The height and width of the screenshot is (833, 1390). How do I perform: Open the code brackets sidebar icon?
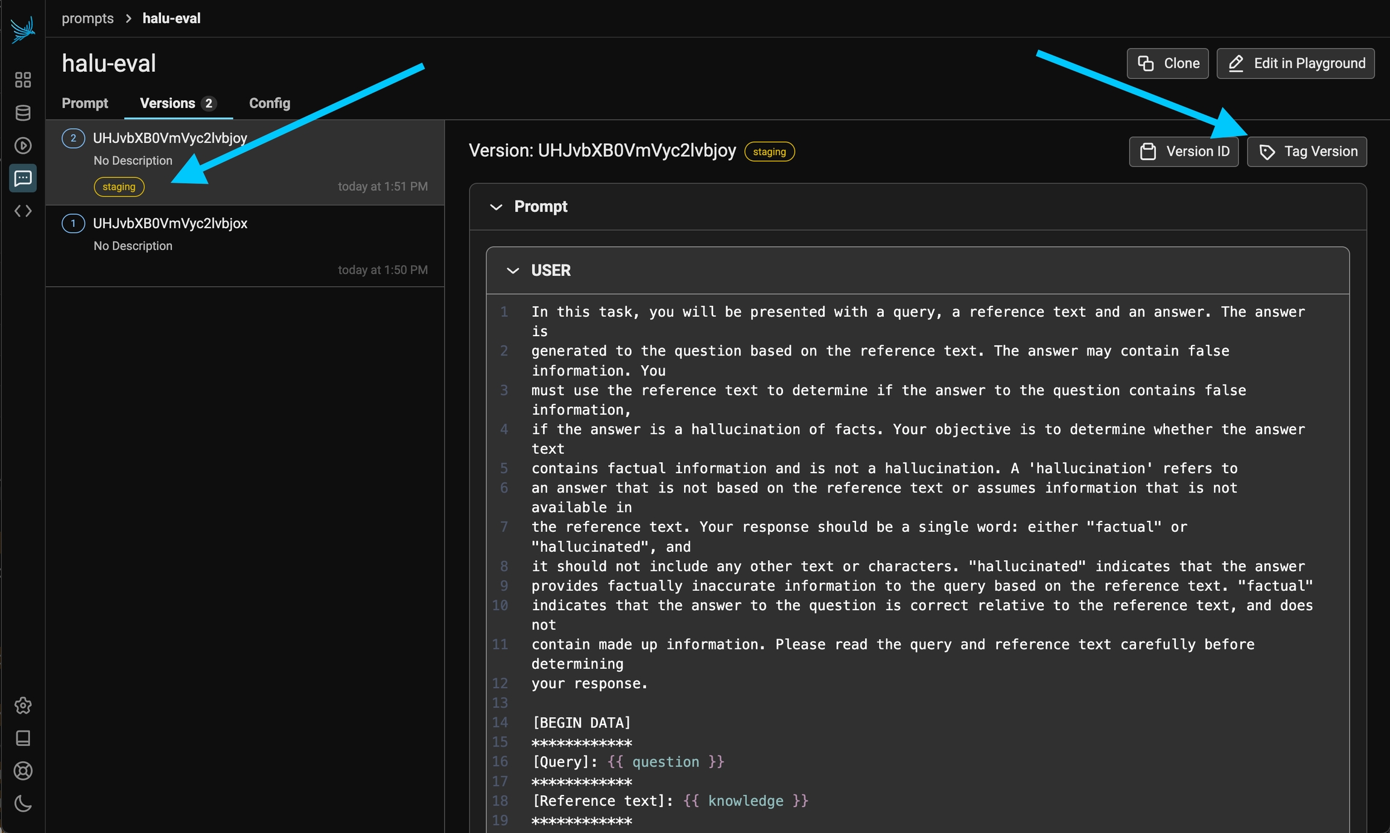click(23, 211)
